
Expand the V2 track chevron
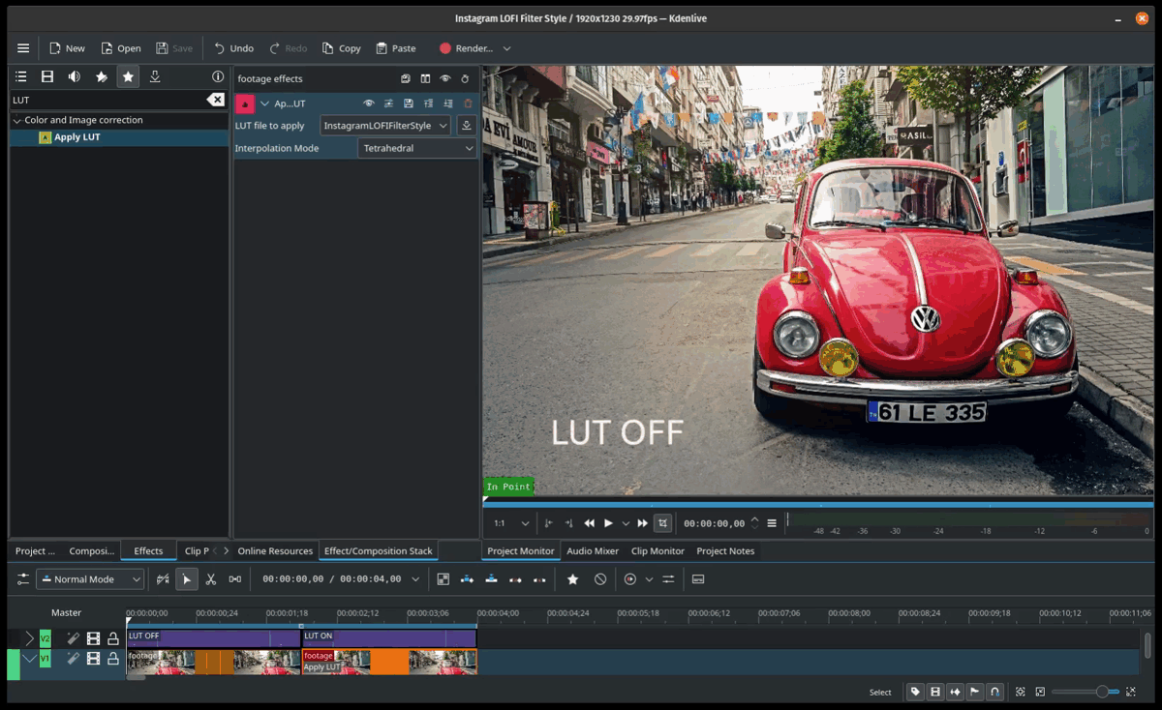29,638
